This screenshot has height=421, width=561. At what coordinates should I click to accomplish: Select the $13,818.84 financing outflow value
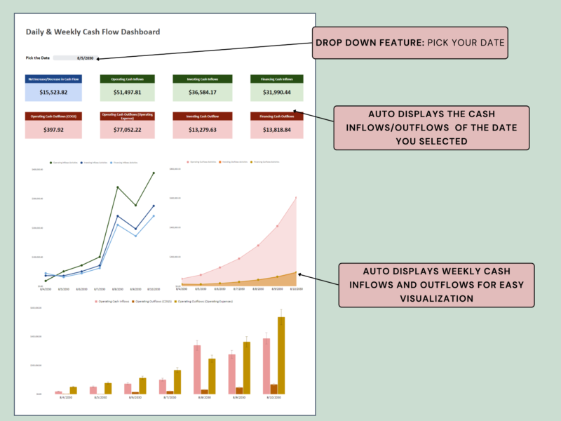point(277,130)
